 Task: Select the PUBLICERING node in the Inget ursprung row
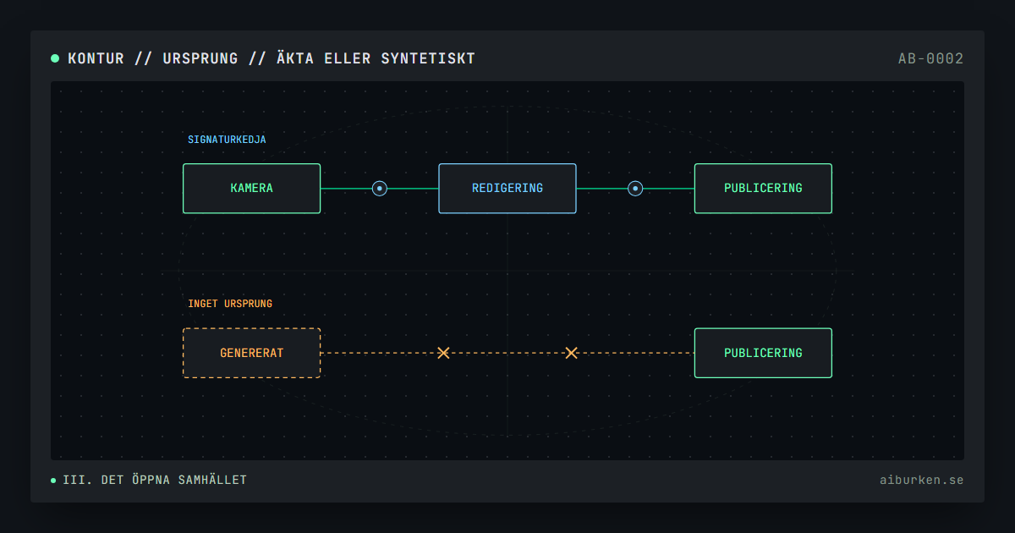(x=763, y=353)
